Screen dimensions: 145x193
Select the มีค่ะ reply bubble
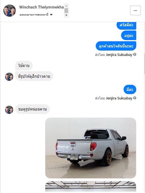pos(130,89)
